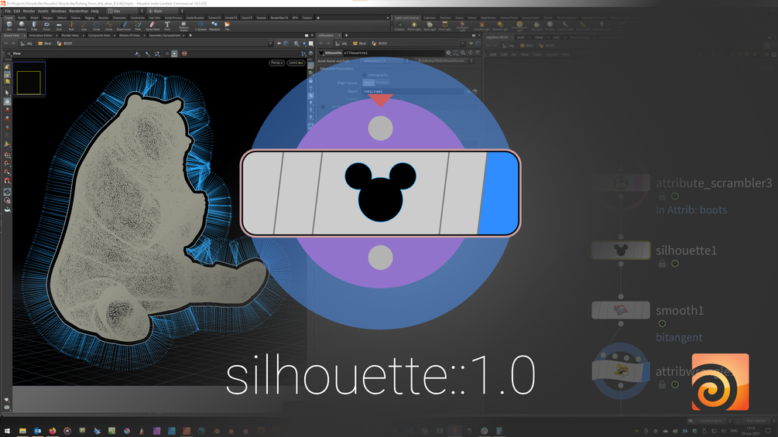Open the shelf set options arrow
778x437 pixels.
coord(388,18)
